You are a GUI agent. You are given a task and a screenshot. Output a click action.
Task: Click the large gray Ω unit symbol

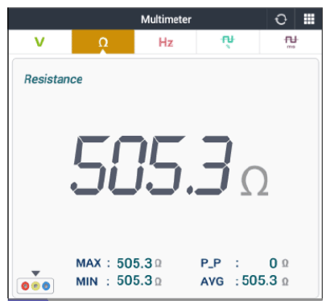tap(254, 181)
